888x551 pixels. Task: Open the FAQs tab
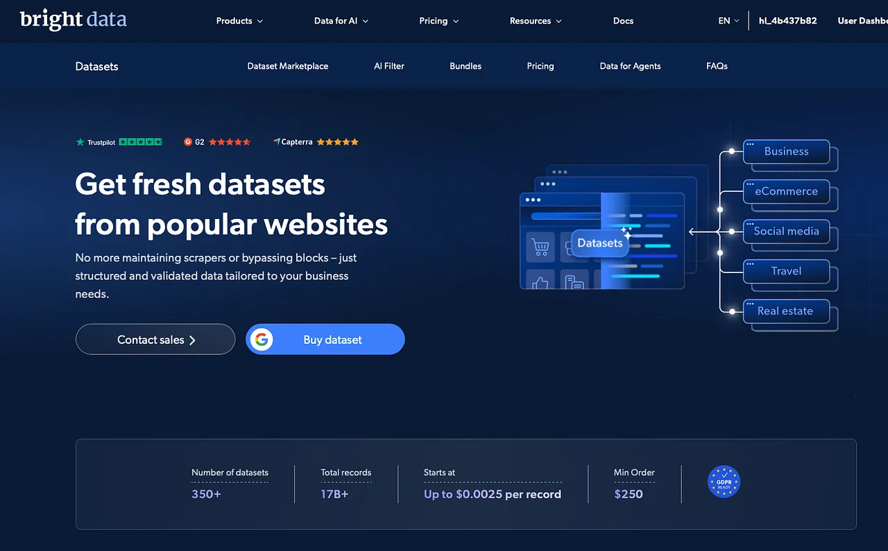[x=717, y=66]
